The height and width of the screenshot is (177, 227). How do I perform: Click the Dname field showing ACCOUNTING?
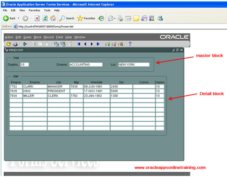[x=85, y=65]
